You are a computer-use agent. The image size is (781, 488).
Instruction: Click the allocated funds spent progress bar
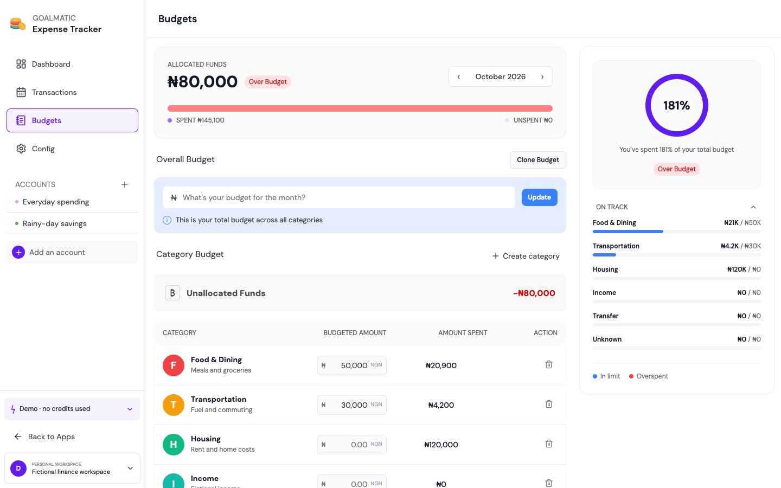pos(360,108)
